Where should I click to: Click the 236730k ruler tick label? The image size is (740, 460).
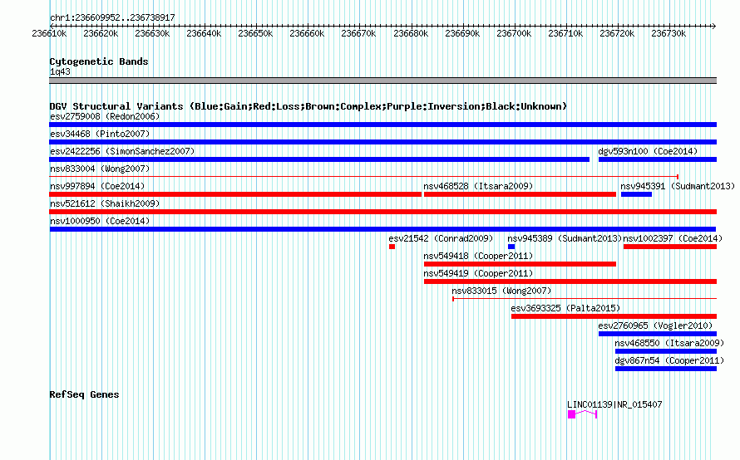coord(668,33)
